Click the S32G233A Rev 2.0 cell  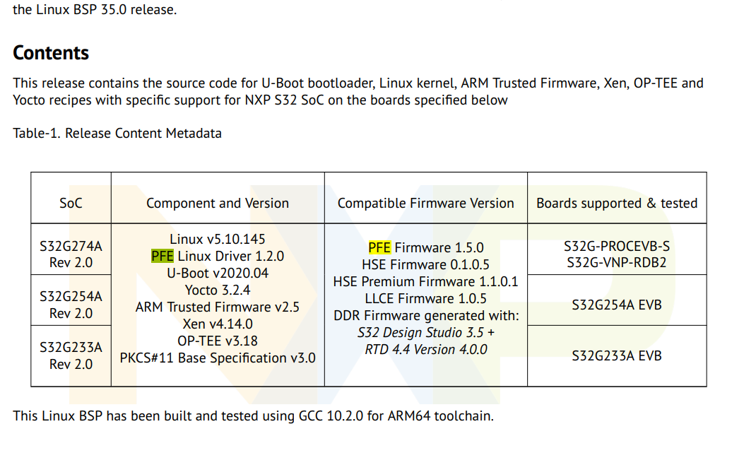[x=71, y=355]
